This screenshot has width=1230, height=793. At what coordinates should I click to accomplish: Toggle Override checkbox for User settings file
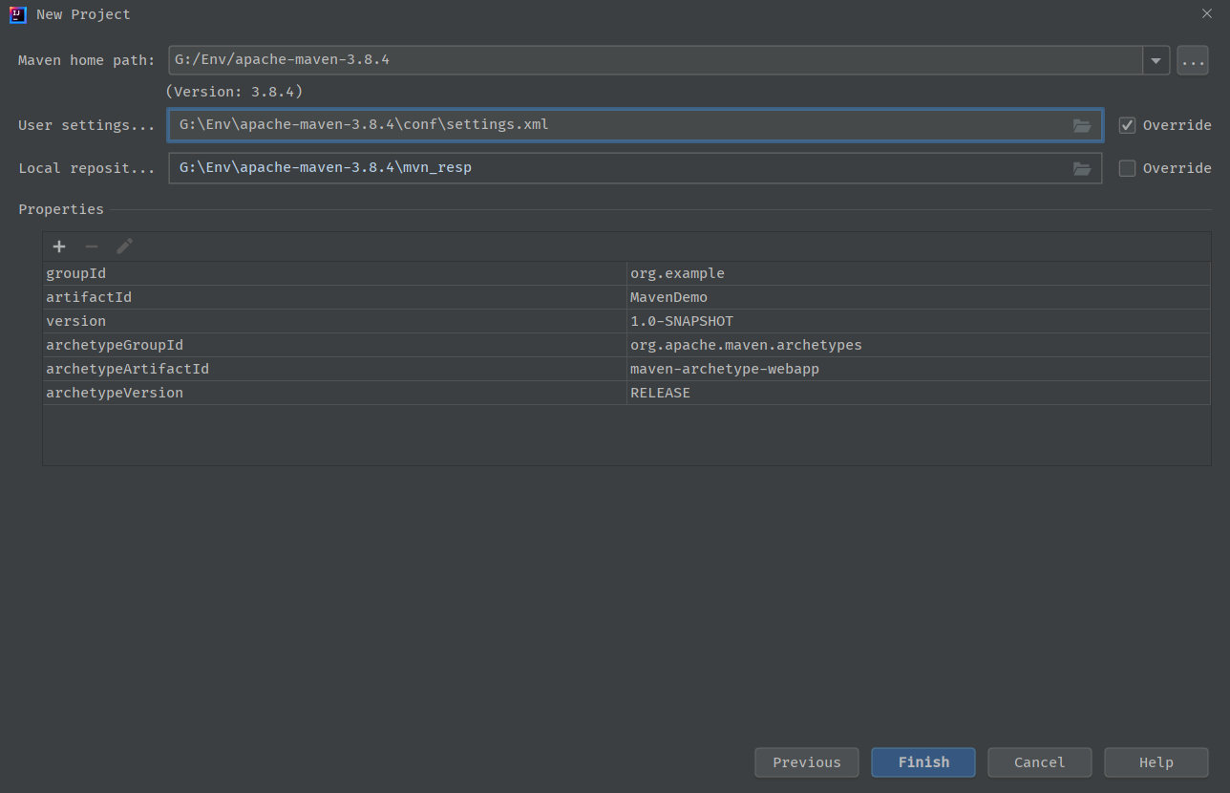click(x=1127, y=125)
